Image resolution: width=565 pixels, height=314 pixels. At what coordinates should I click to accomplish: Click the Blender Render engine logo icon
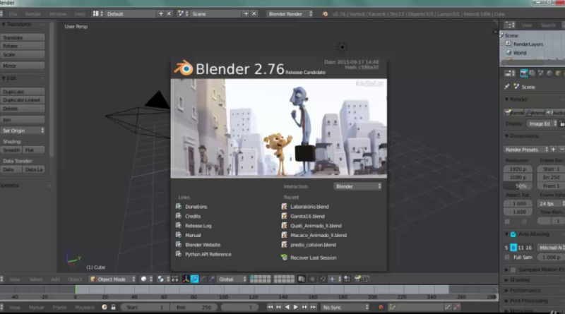tap(325, 13)
